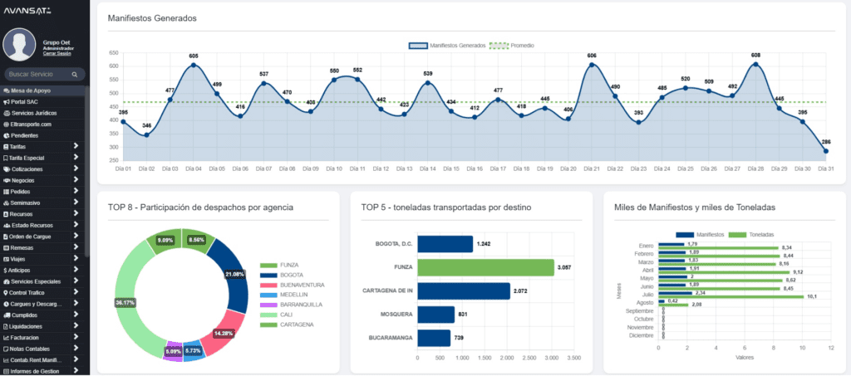Image resolution: width=851 pixels, height=376 pixels.
Task: Expand the Tarifas submenu arrow
Action: click(x=76, y=146)
